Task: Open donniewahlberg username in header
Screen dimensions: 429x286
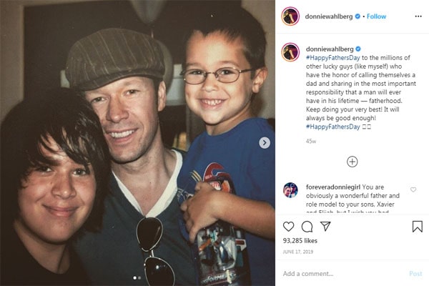Action: click(329, 16)
